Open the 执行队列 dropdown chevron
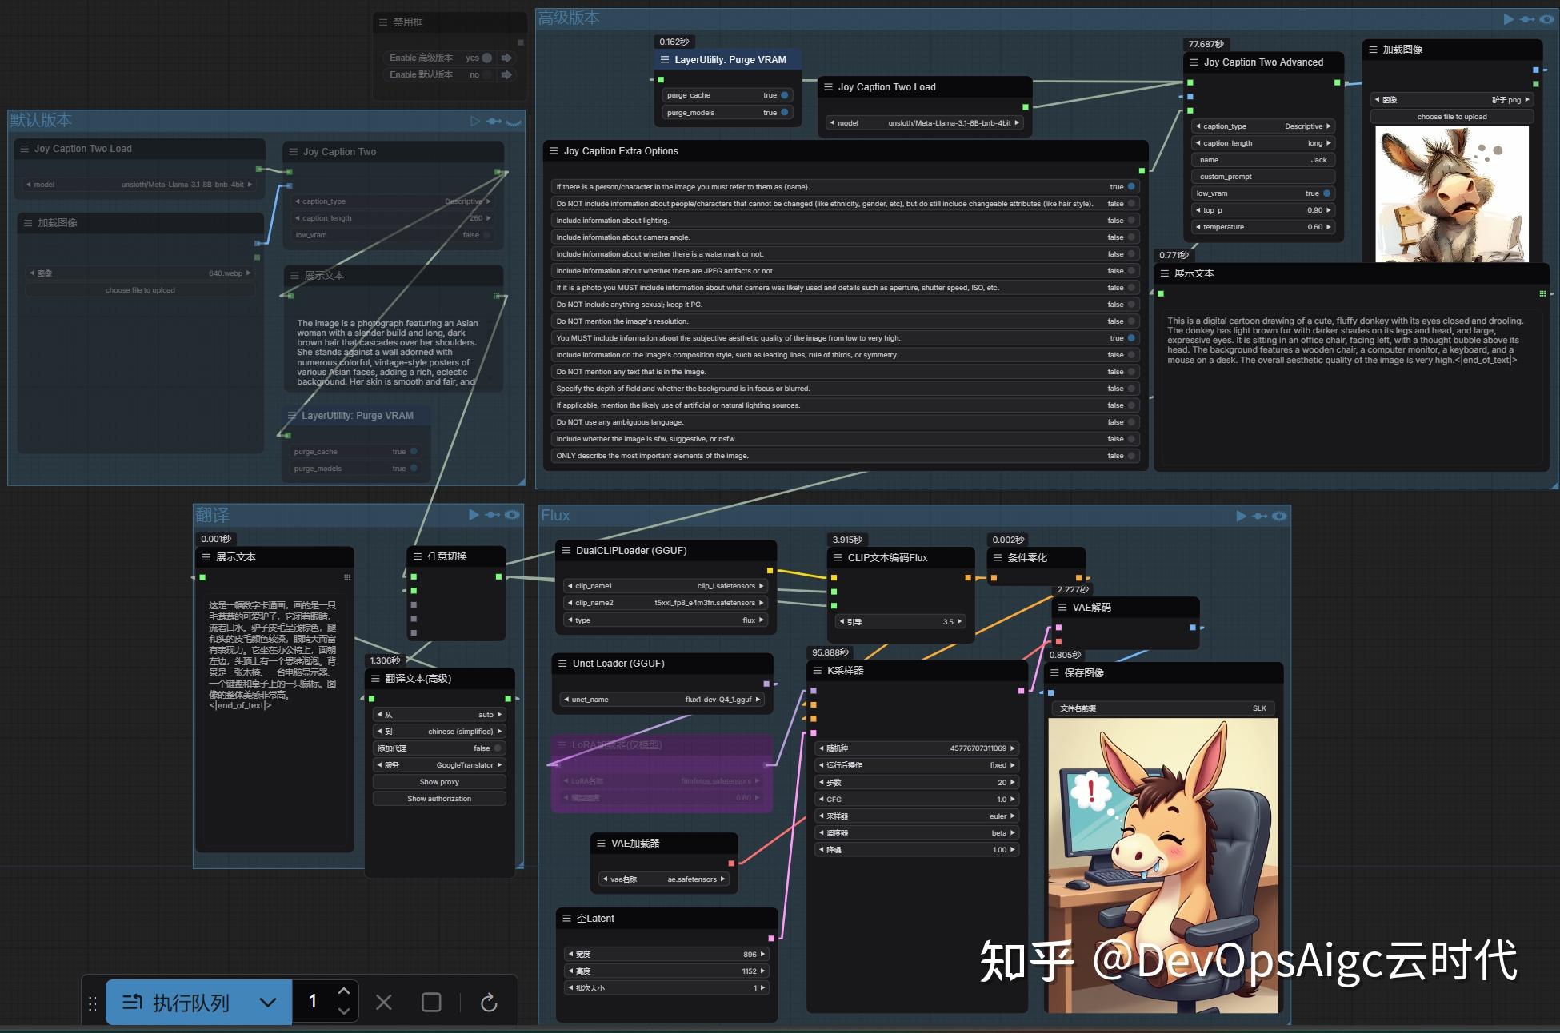The image size is (1560, 1033). 267,1002
